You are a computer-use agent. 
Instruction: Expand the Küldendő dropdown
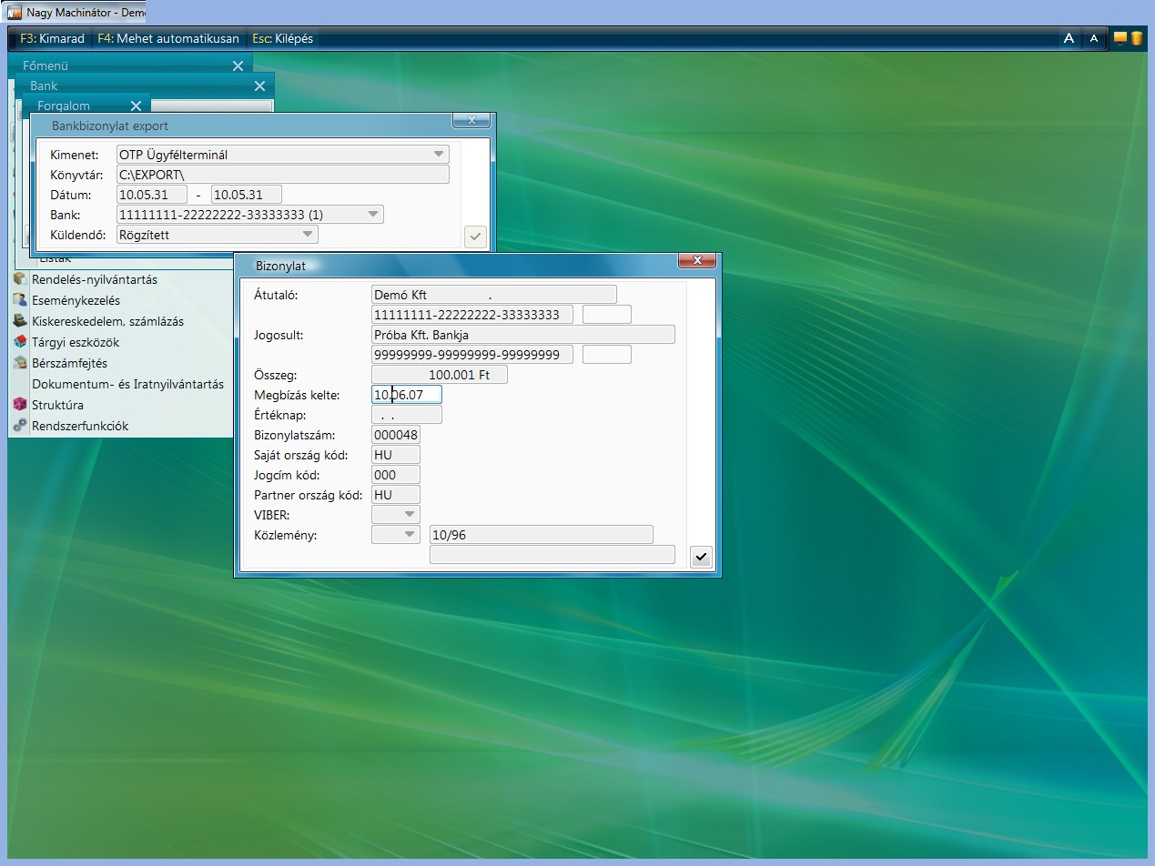[x=308, y=235]
